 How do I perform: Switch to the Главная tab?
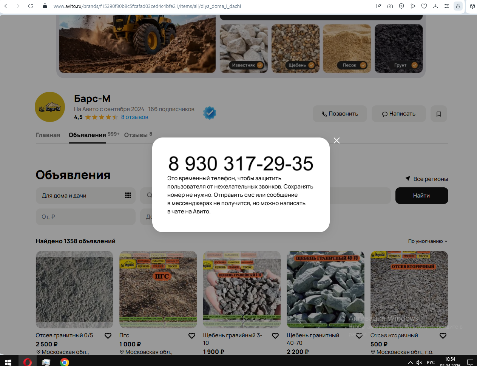click(48, 135)
